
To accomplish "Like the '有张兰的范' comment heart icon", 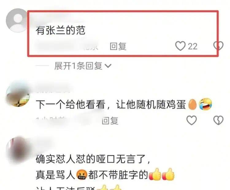I will coord(180,46).
